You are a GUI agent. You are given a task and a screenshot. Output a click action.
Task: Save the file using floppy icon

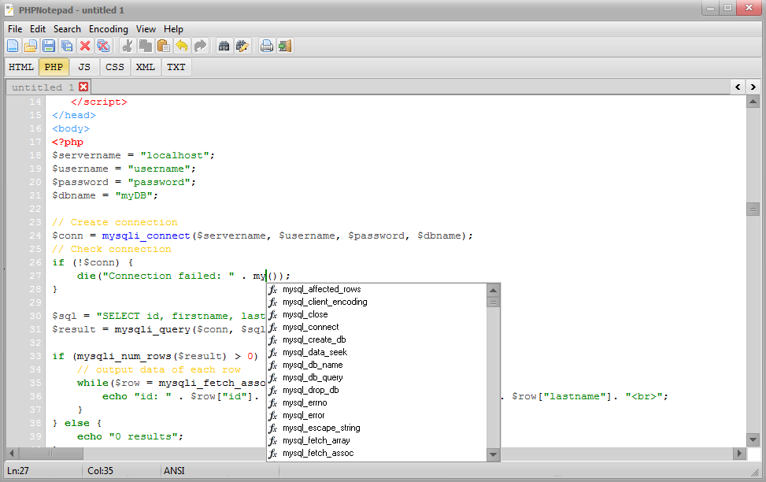point(49,46)
